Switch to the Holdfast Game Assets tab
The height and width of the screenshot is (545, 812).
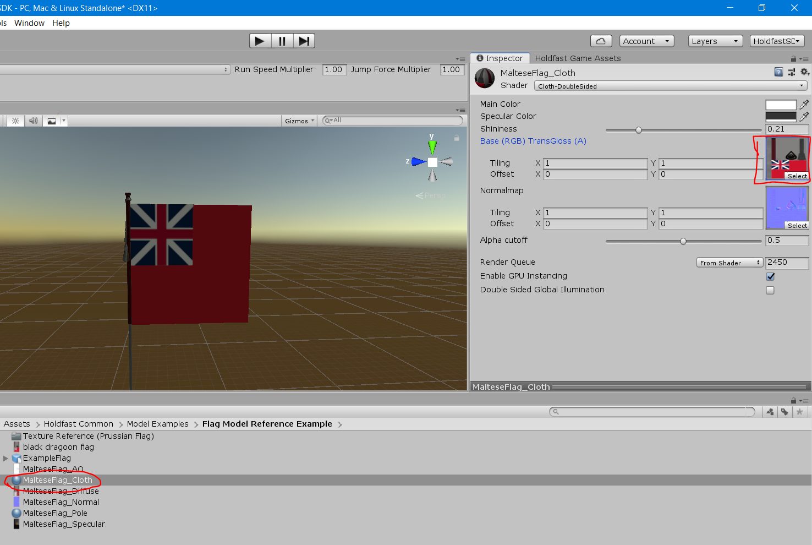tap(578, 58)
